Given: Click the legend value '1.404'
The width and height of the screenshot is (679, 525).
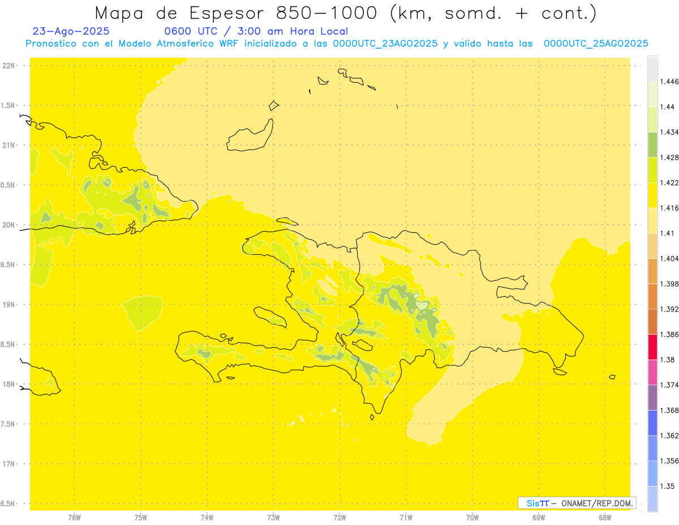Looking at the screenshot, I should (670, 258).
